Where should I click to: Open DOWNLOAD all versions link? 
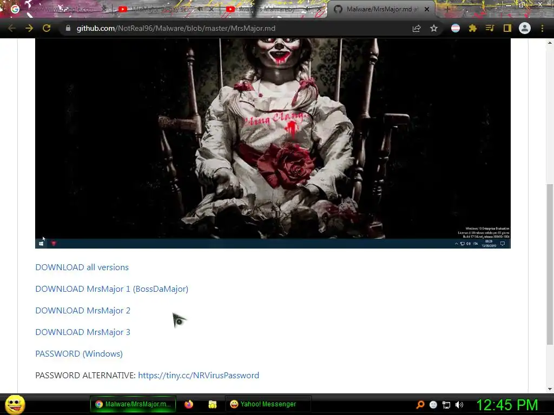tap(82, 267)
